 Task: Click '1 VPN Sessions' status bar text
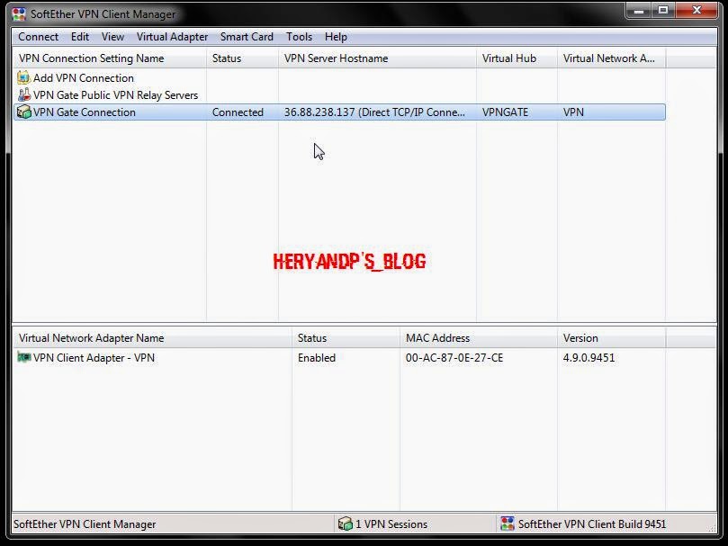pos(391,524)
